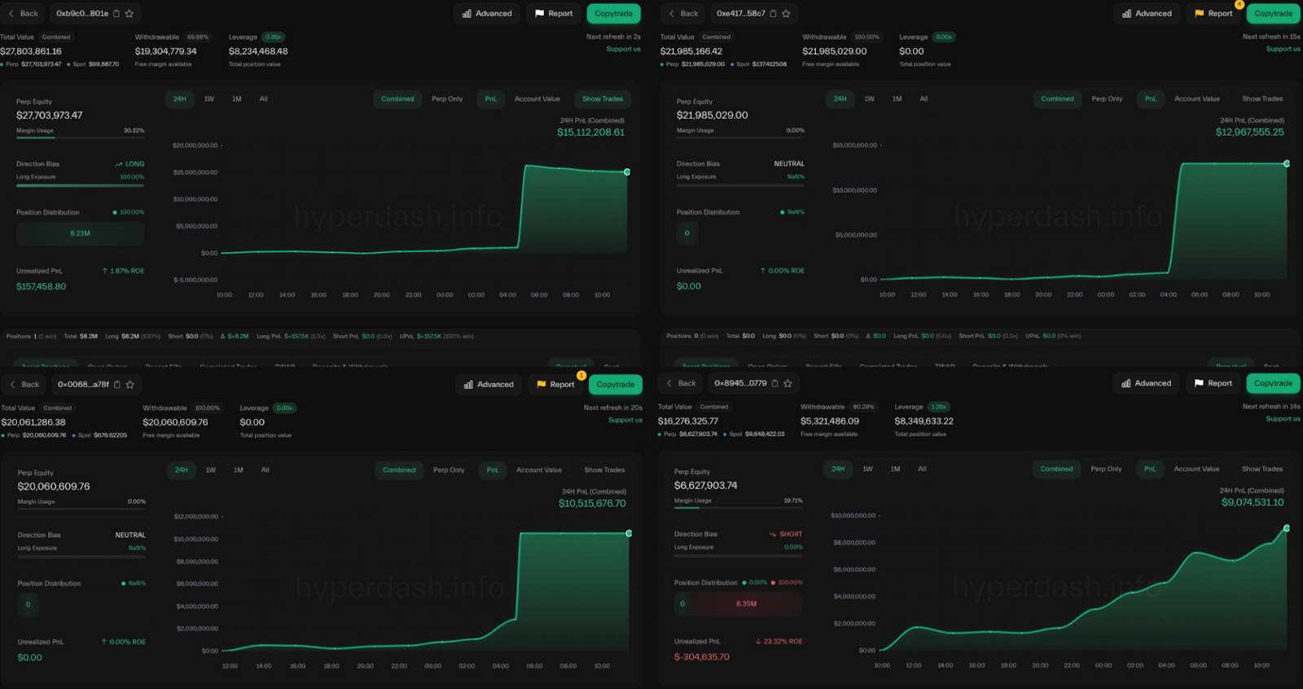Select All timeframe on the 0x8945...0779 chart

point(922,469)
